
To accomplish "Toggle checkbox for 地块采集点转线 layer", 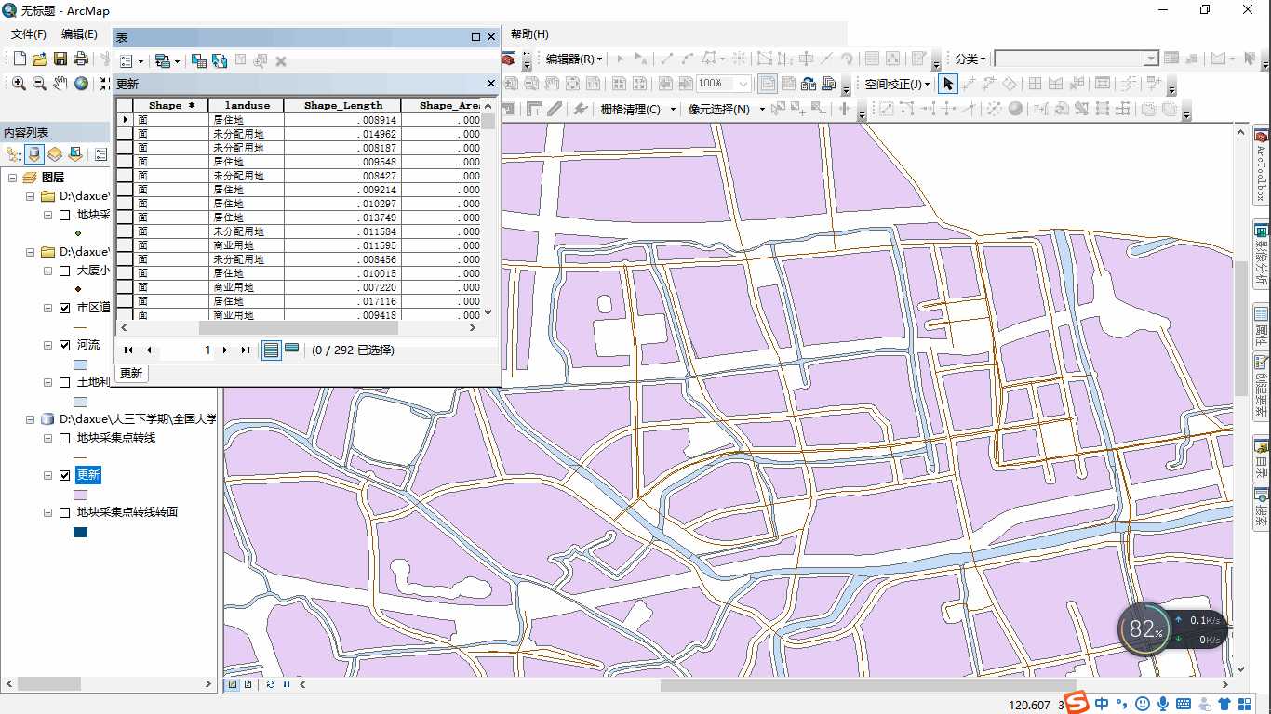I will 64,438.
